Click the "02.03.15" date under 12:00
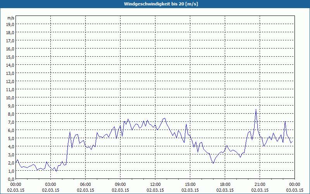The width and height of the screenshot is (310, 194). point(155,190)
